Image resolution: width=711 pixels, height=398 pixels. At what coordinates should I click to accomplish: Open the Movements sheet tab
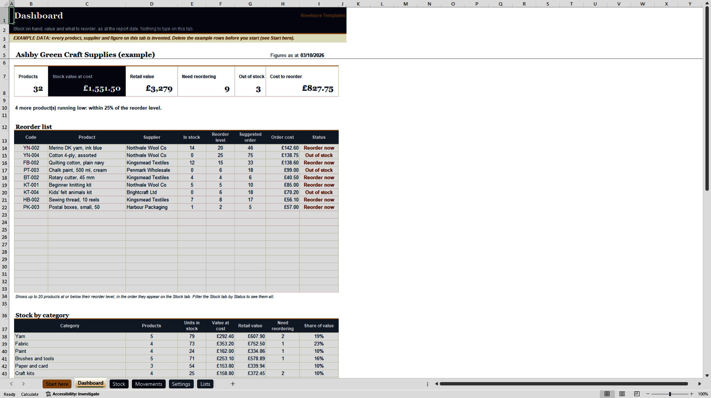[148, 384]
